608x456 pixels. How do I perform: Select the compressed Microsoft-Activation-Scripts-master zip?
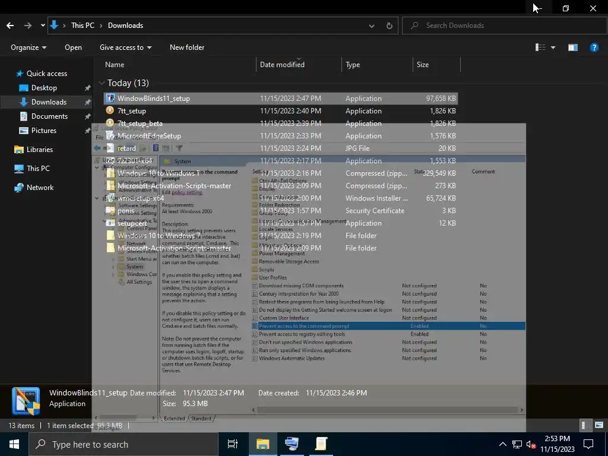(281, 186)
